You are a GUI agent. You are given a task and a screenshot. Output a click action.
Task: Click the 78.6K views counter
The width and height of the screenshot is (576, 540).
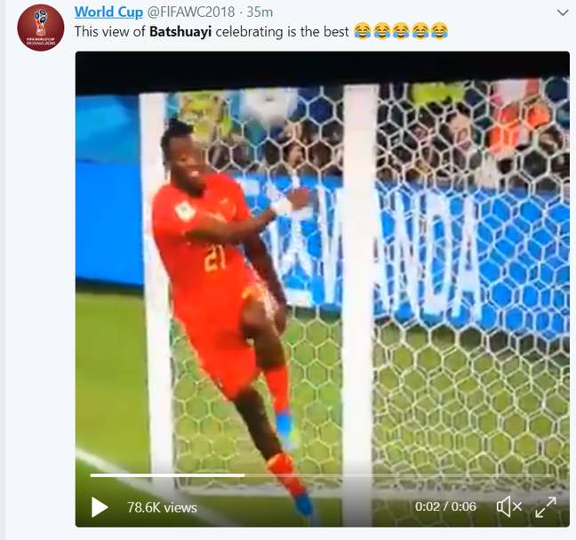pyautogui.click(x=162, y=508)
